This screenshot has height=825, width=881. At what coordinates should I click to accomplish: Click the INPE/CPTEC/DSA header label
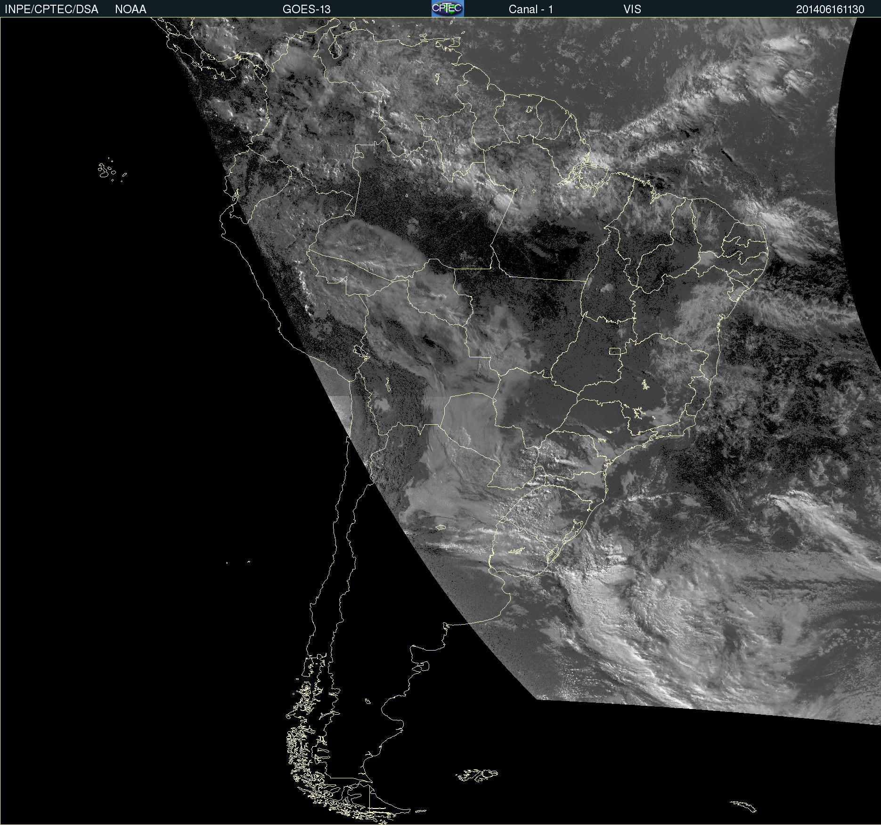(51, 9)
